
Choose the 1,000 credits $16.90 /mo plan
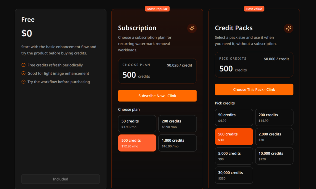click(177, 143)
